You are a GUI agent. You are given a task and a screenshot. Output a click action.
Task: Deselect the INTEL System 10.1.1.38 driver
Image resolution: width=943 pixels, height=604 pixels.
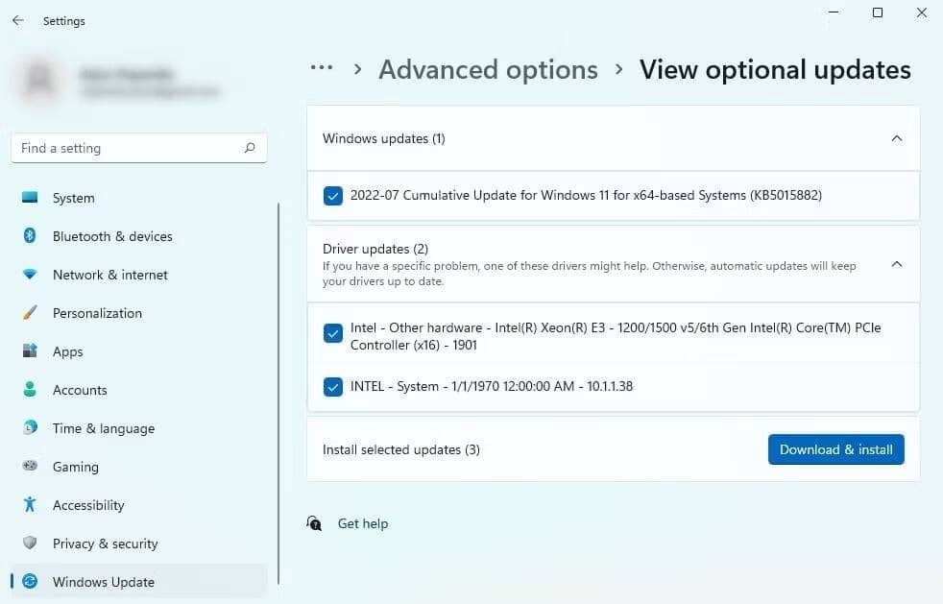tap(332, 386)
